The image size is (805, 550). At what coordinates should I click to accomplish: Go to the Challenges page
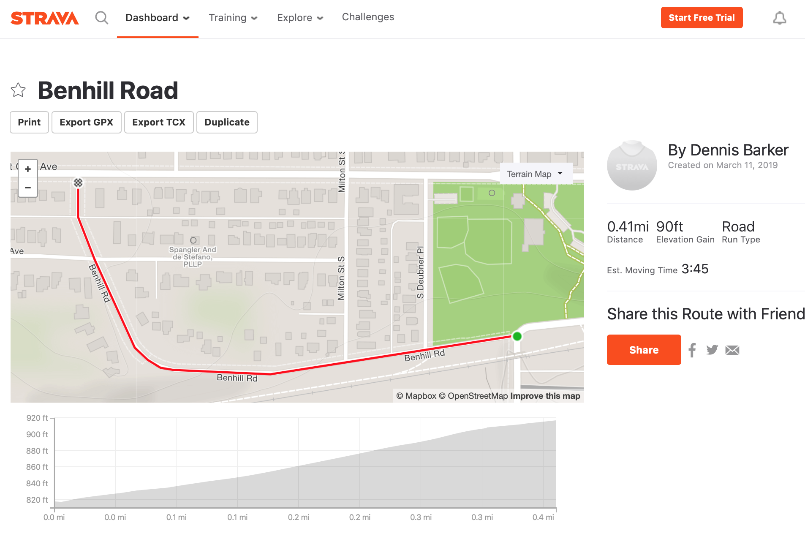368,17
